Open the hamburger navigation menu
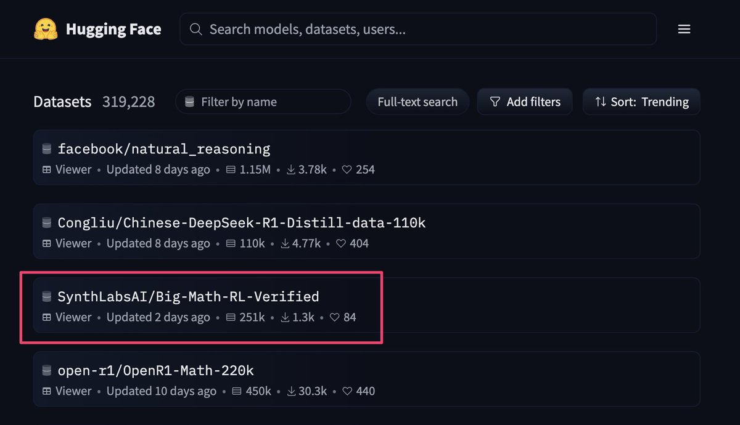The width and height of the screenshot is (740, 425). (x=684, y=29)
